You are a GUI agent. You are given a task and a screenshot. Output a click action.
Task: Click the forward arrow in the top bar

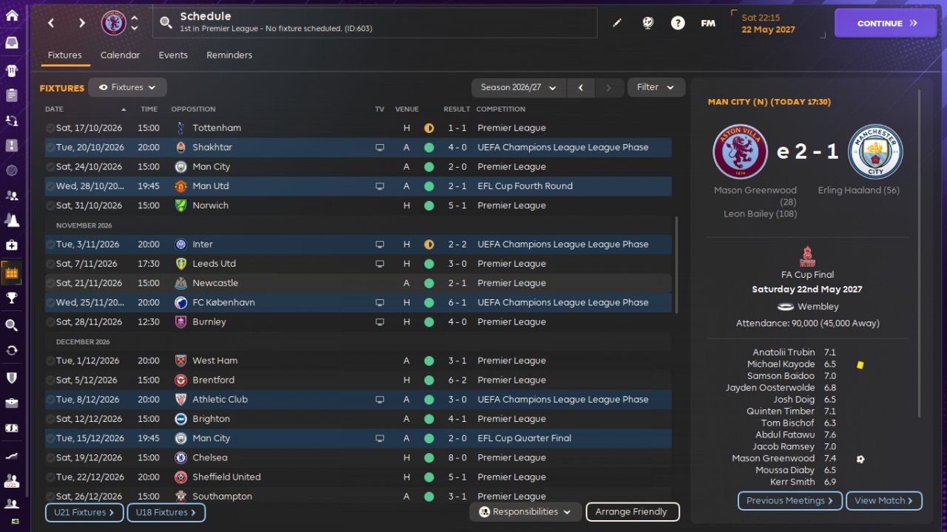tap(82, 23)
